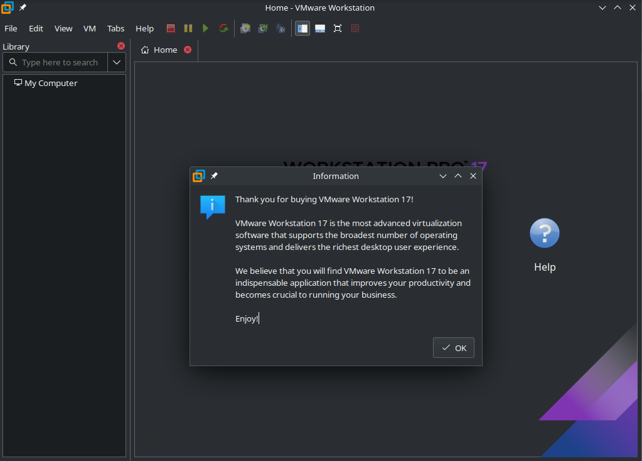
Task: Click the red power off VM icon
Action: pos(171,28)
